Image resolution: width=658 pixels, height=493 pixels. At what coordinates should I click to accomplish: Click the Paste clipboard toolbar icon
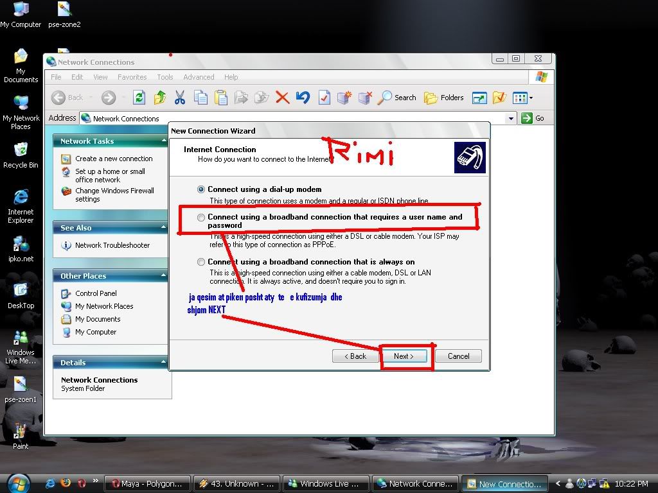[x=221, y=98]
